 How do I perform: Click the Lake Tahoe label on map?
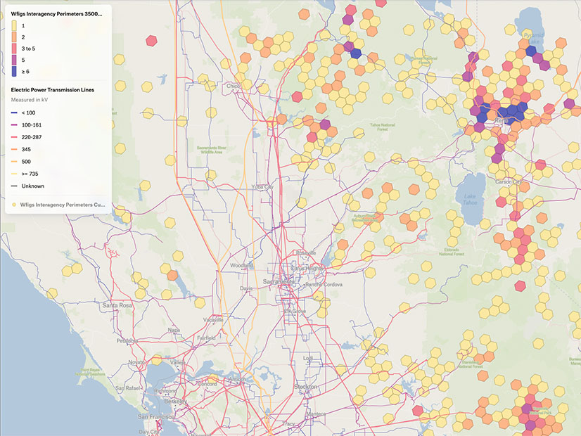[x=471, y=202]
